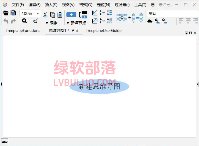Align text left
Image resolution: width=199 pixels, height=146 pixels.
point(181,21)
